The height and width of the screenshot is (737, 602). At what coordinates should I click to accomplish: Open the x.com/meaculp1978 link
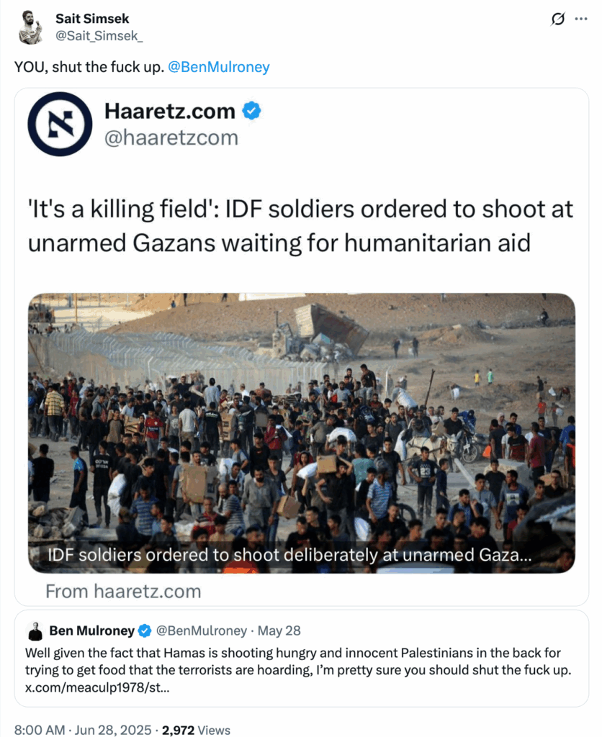[x=97, y=687]
